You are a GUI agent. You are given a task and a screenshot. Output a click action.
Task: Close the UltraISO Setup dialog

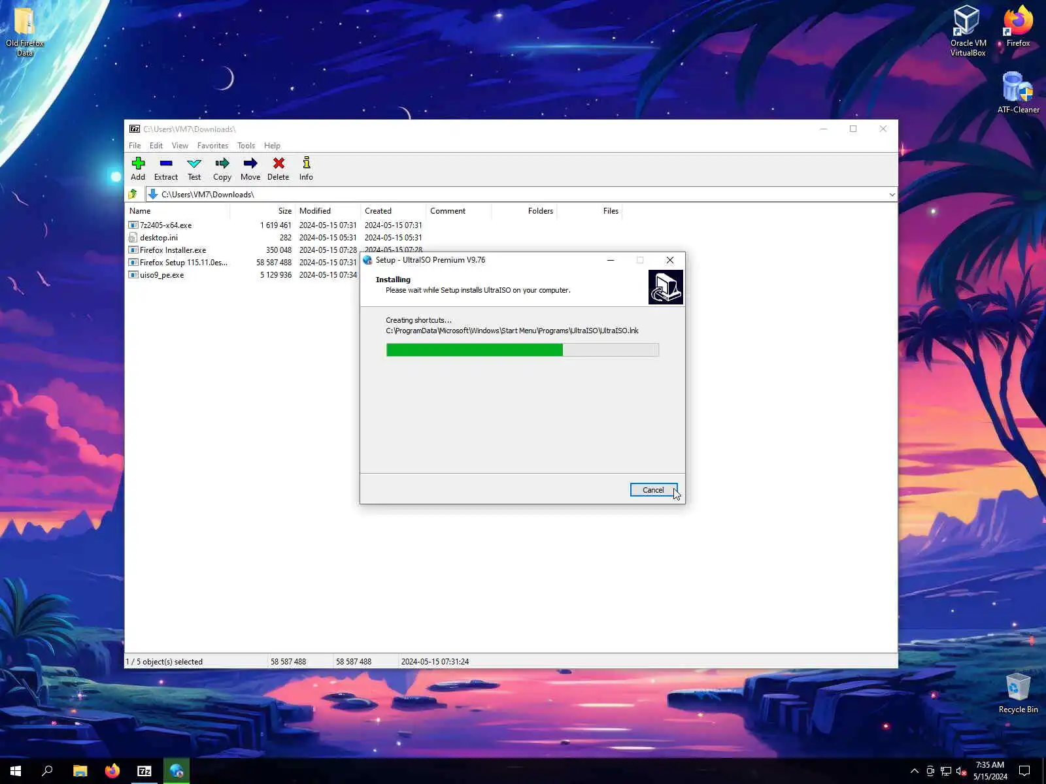(x=670, y=260)
